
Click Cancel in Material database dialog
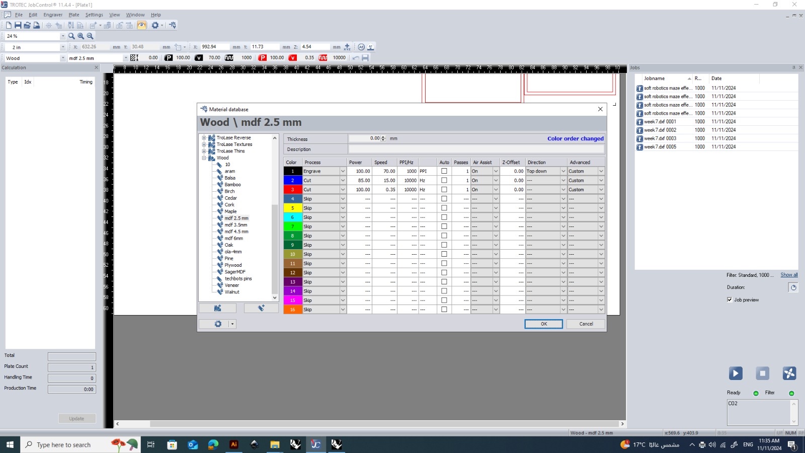[586, 324]
